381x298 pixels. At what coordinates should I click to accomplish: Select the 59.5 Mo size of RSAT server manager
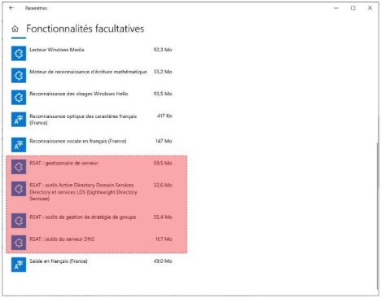point(163,163)
